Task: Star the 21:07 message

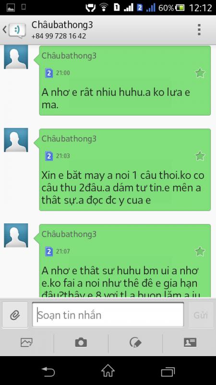Action: click(200, 251)
